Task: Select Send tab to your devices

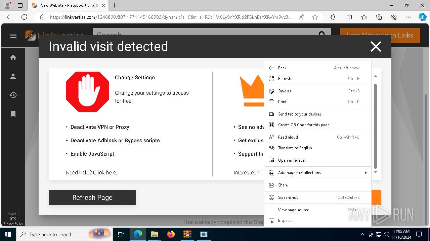Action: tap(317, 114)
